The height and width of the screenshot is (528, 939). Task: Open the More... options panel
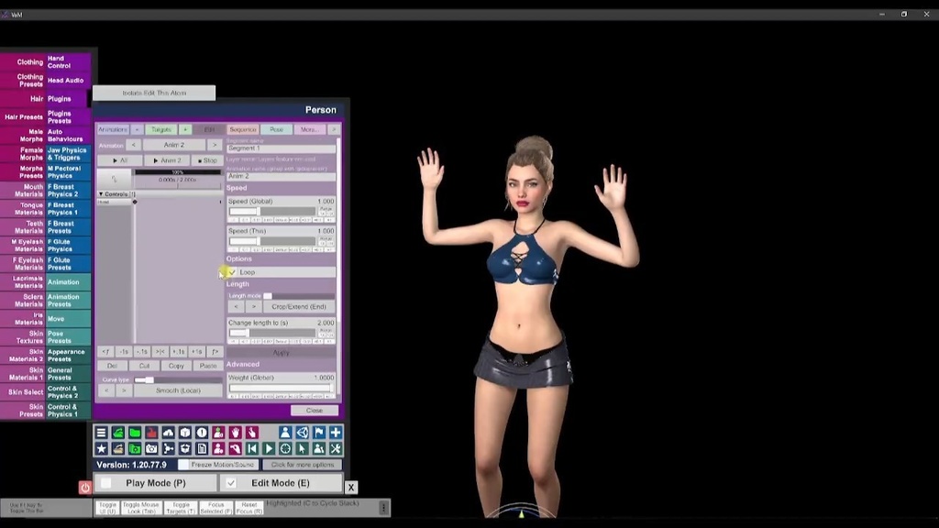tap(309, 129)
